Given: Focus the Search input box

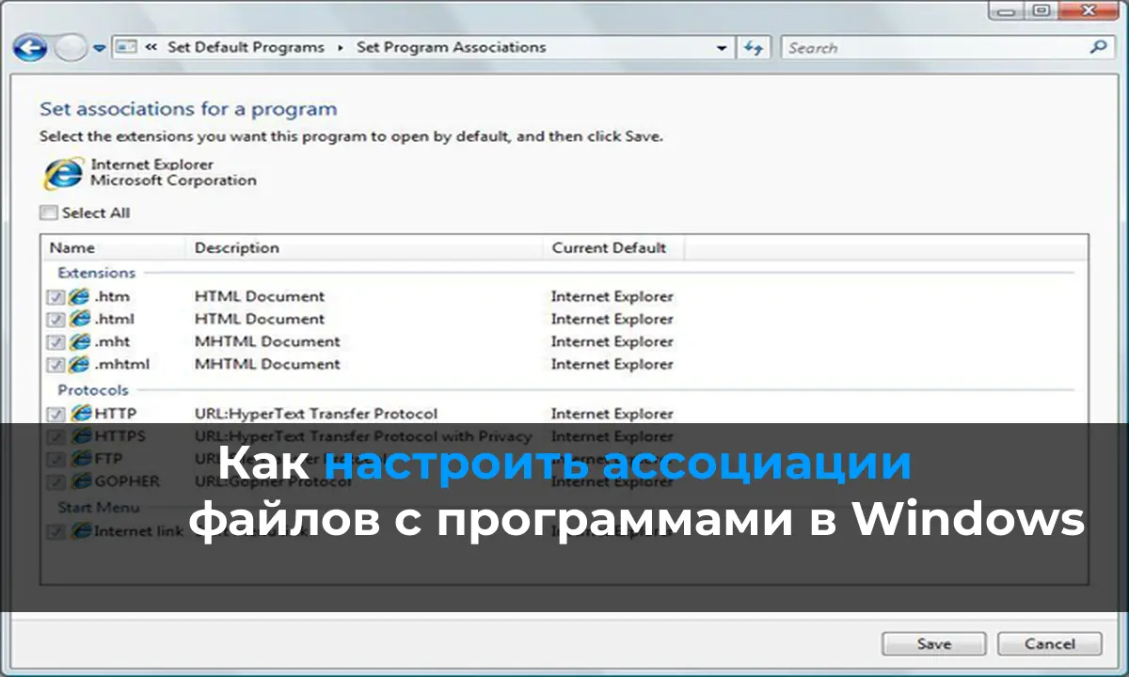Looking at the screenshot, I should pos(934,47).
